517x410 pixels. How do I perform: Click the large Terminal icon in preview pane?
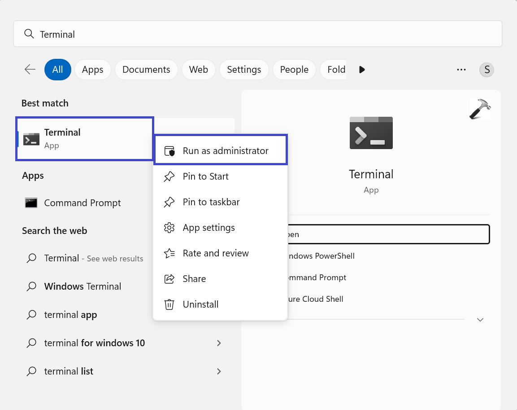coord(371,133)
